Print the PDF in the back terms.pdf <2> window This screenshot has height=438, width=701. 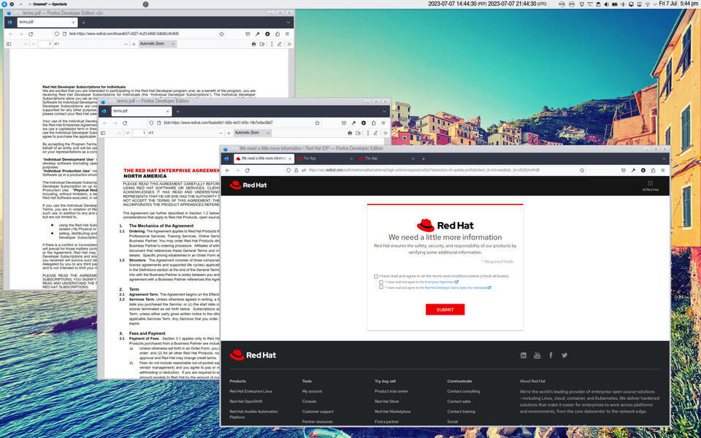[x=253, y=45]
